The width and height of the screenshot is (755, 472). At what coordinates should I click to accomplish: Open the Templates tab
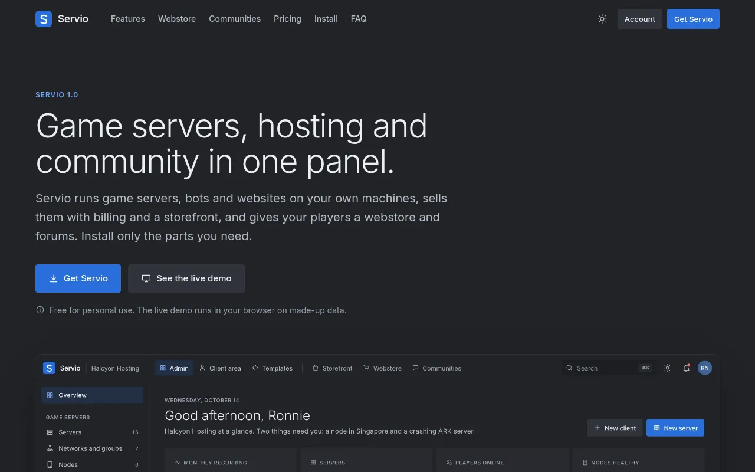tap(273, 368)
